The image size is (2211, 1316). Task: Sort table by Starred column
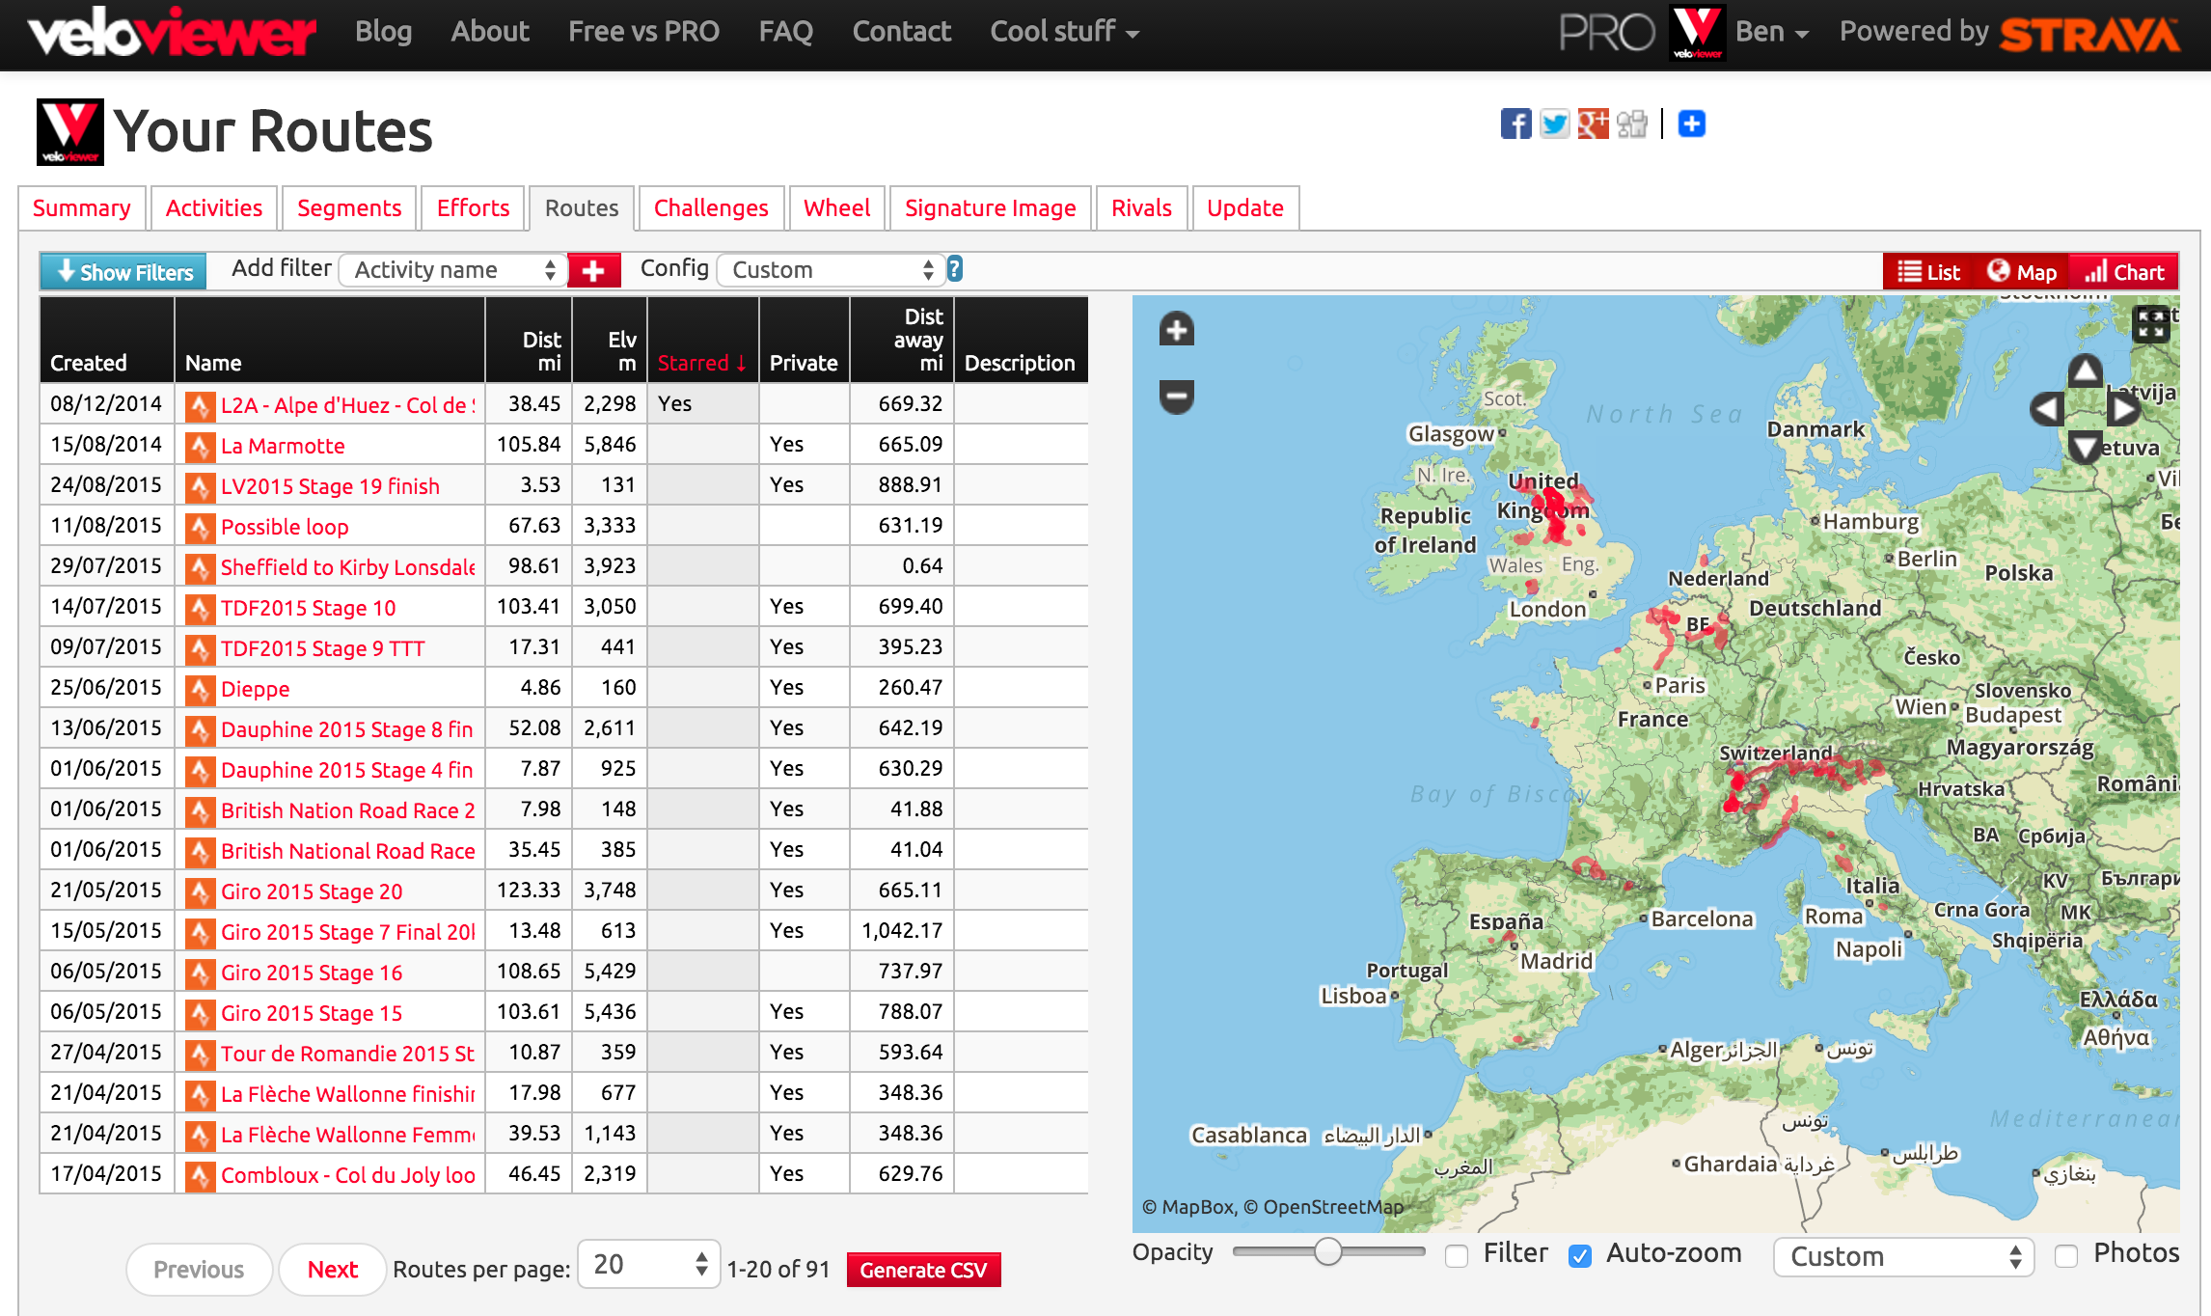(x=702, y=363)
